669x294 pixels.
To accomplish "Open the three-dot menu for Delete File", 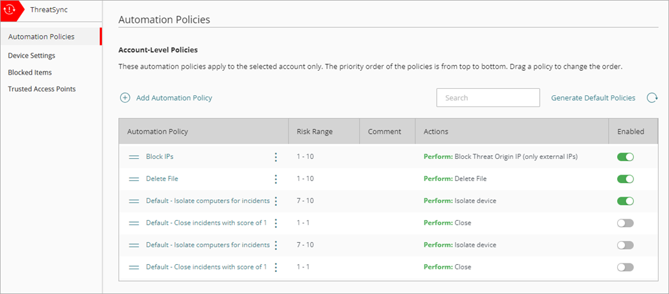I will coord(276,179).
